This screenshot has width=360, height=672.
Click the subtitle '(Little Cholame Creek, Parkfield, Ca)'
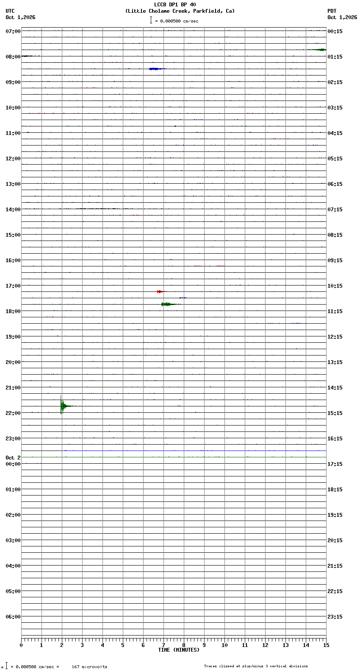point(180,11)
